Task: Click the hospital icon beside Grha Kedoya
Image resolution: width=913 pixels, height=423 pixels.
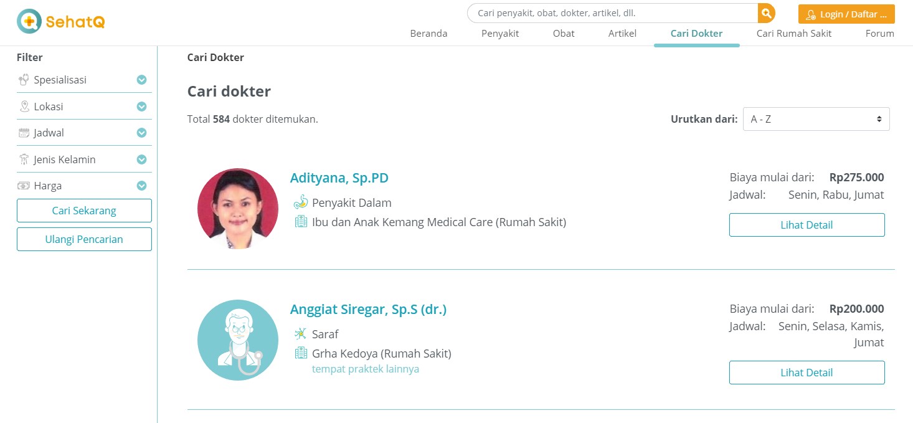Action: 301,353
